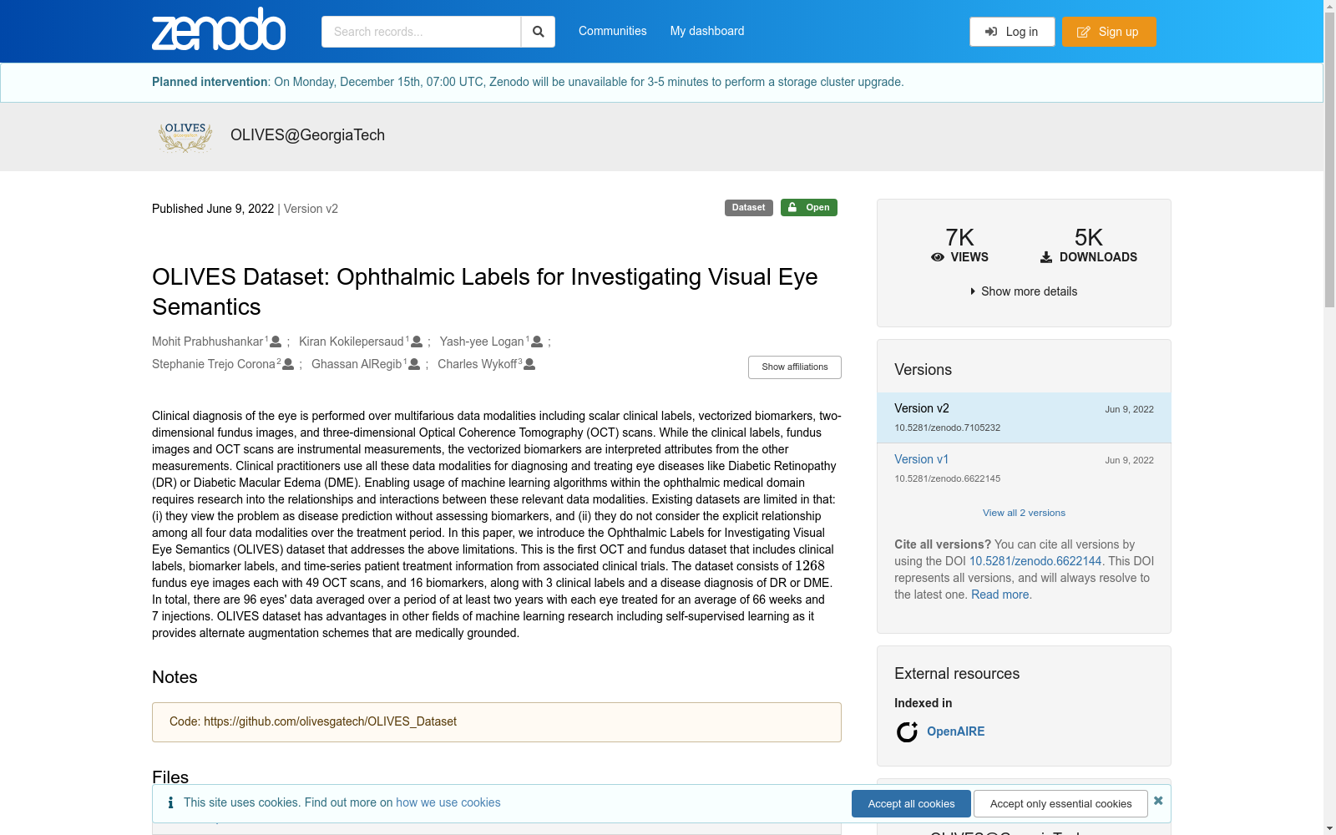Image resolution: width=1336 pixels, height=835 pixels.
Task: Click the Log in button
Action: point(1012,32)
